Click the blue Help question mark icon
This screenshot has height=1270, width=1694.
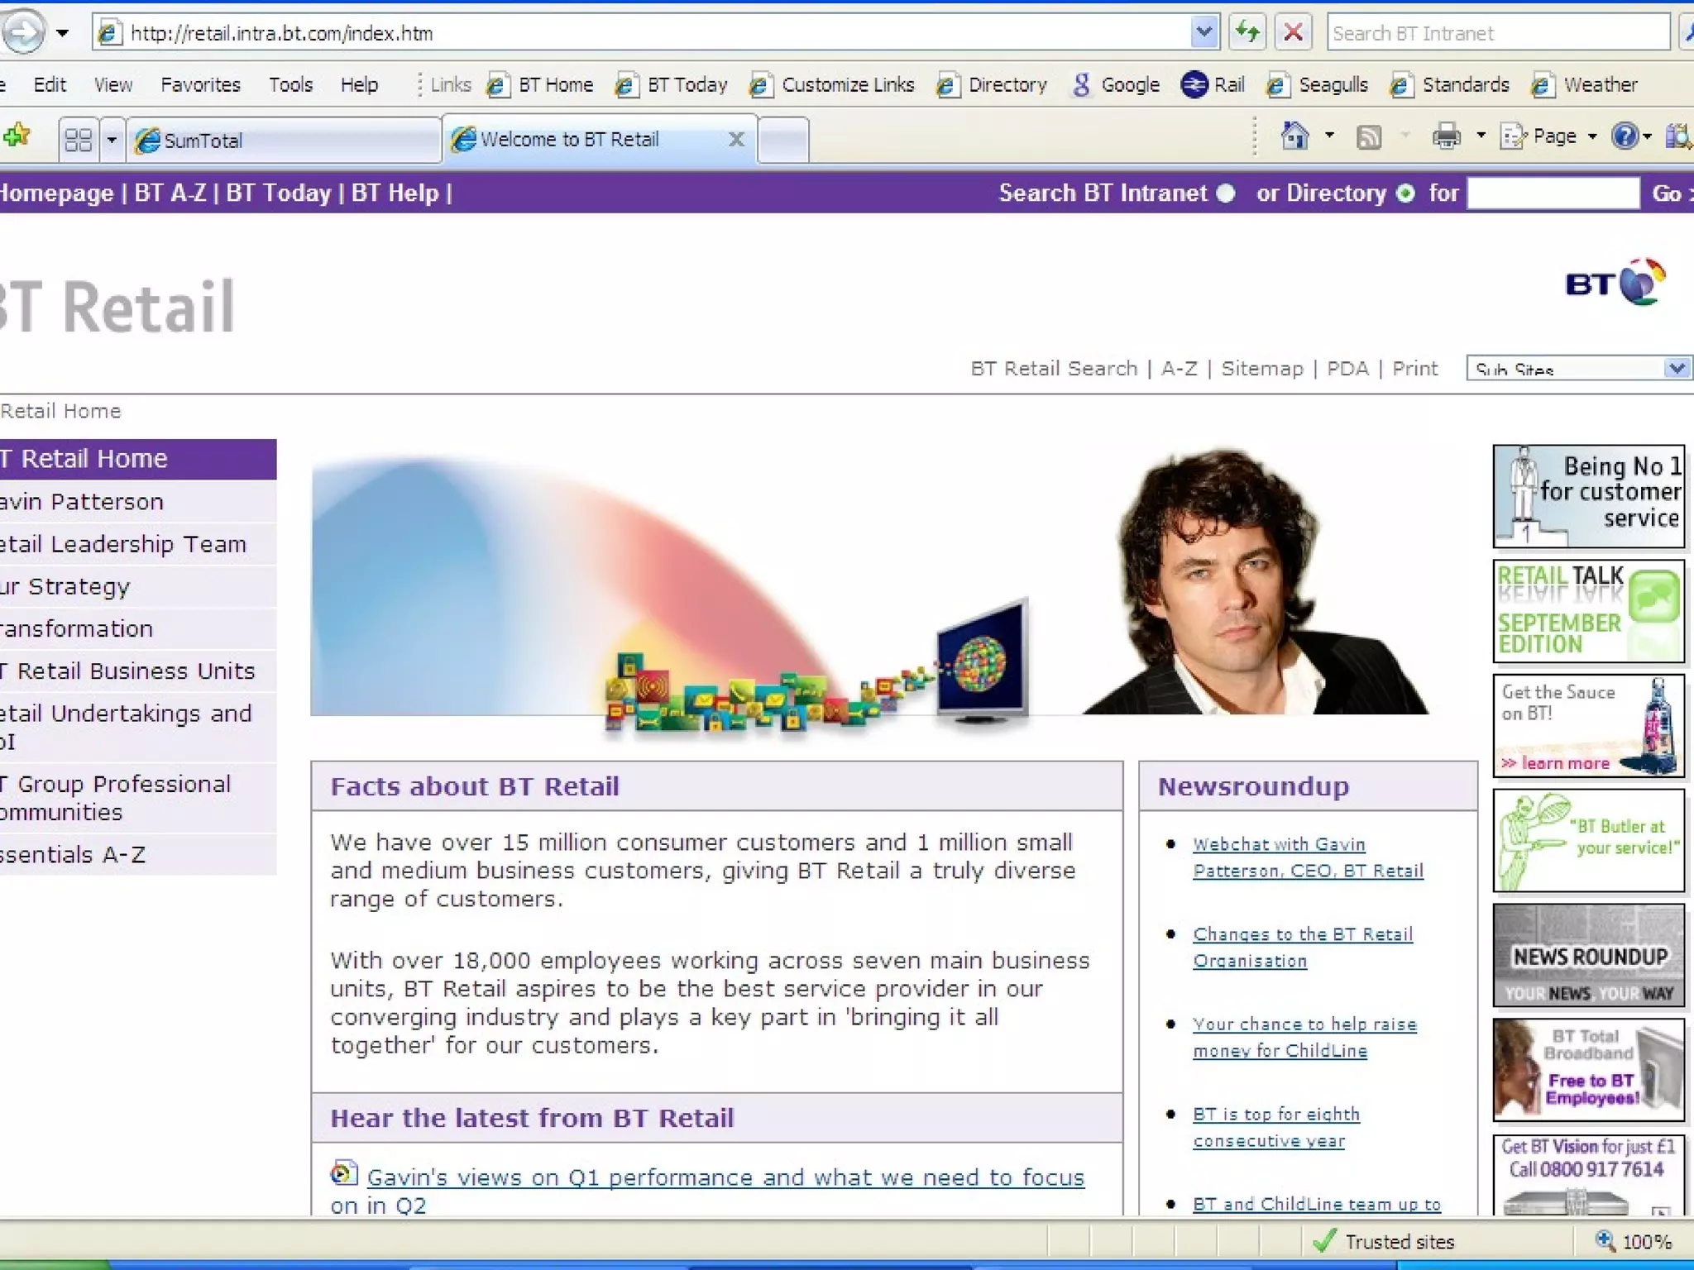tap(1625, 136)
